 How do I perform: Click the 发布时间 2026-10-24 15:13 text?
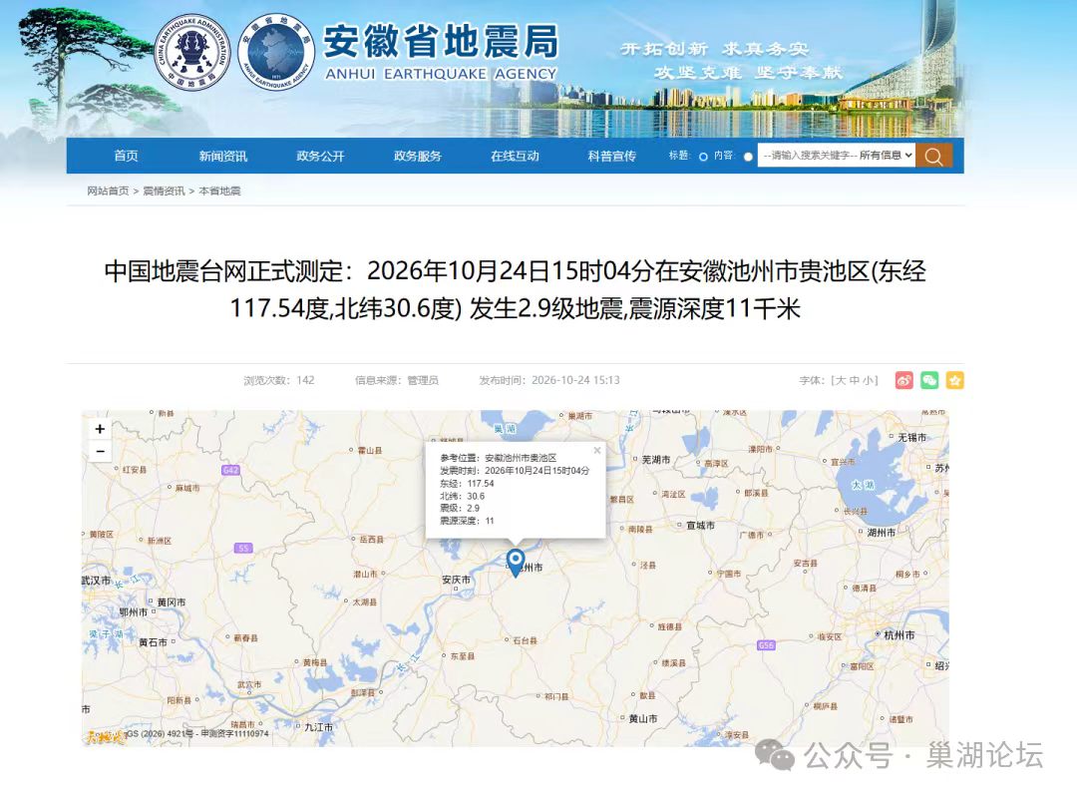click(549, 380)
